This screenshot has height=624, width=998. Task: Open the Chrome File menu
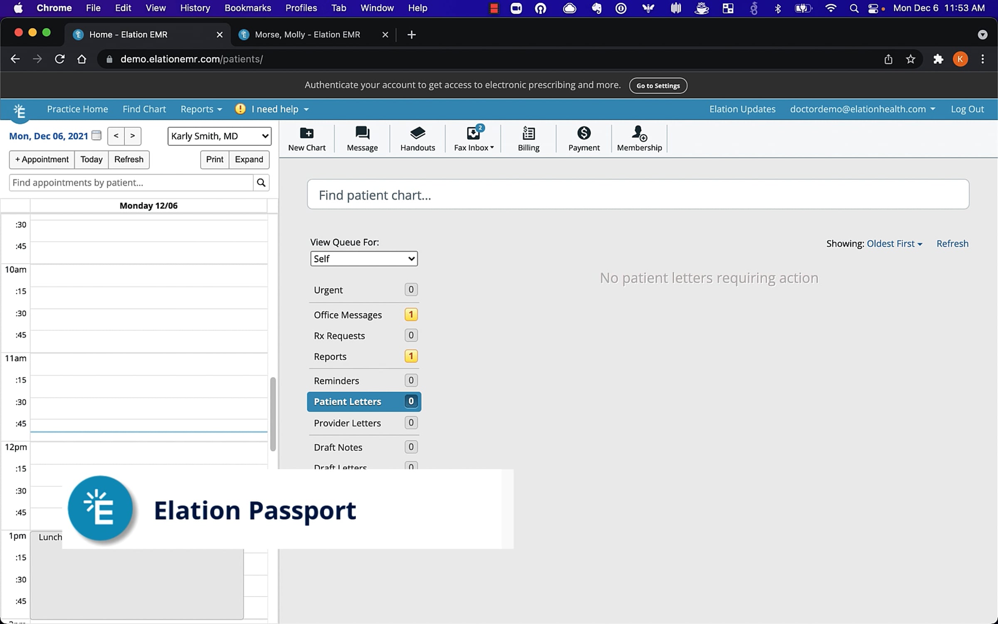pos(93,8)
